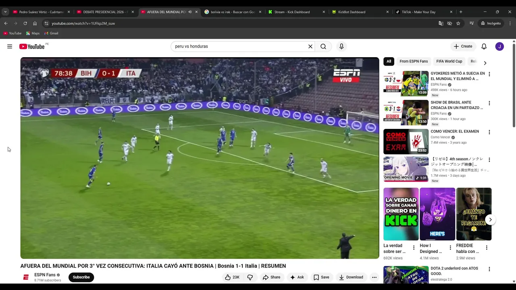The width and height of the screenshot is (516, 290).
Task: Open options for DOTA 2 underlord video
Action: pos(489,269)
